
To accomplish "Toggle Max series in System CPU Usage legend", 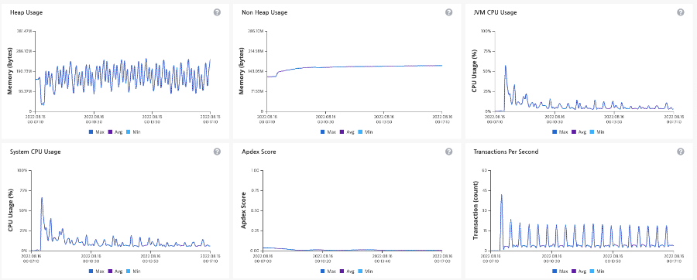I will [x=97, y=271].
